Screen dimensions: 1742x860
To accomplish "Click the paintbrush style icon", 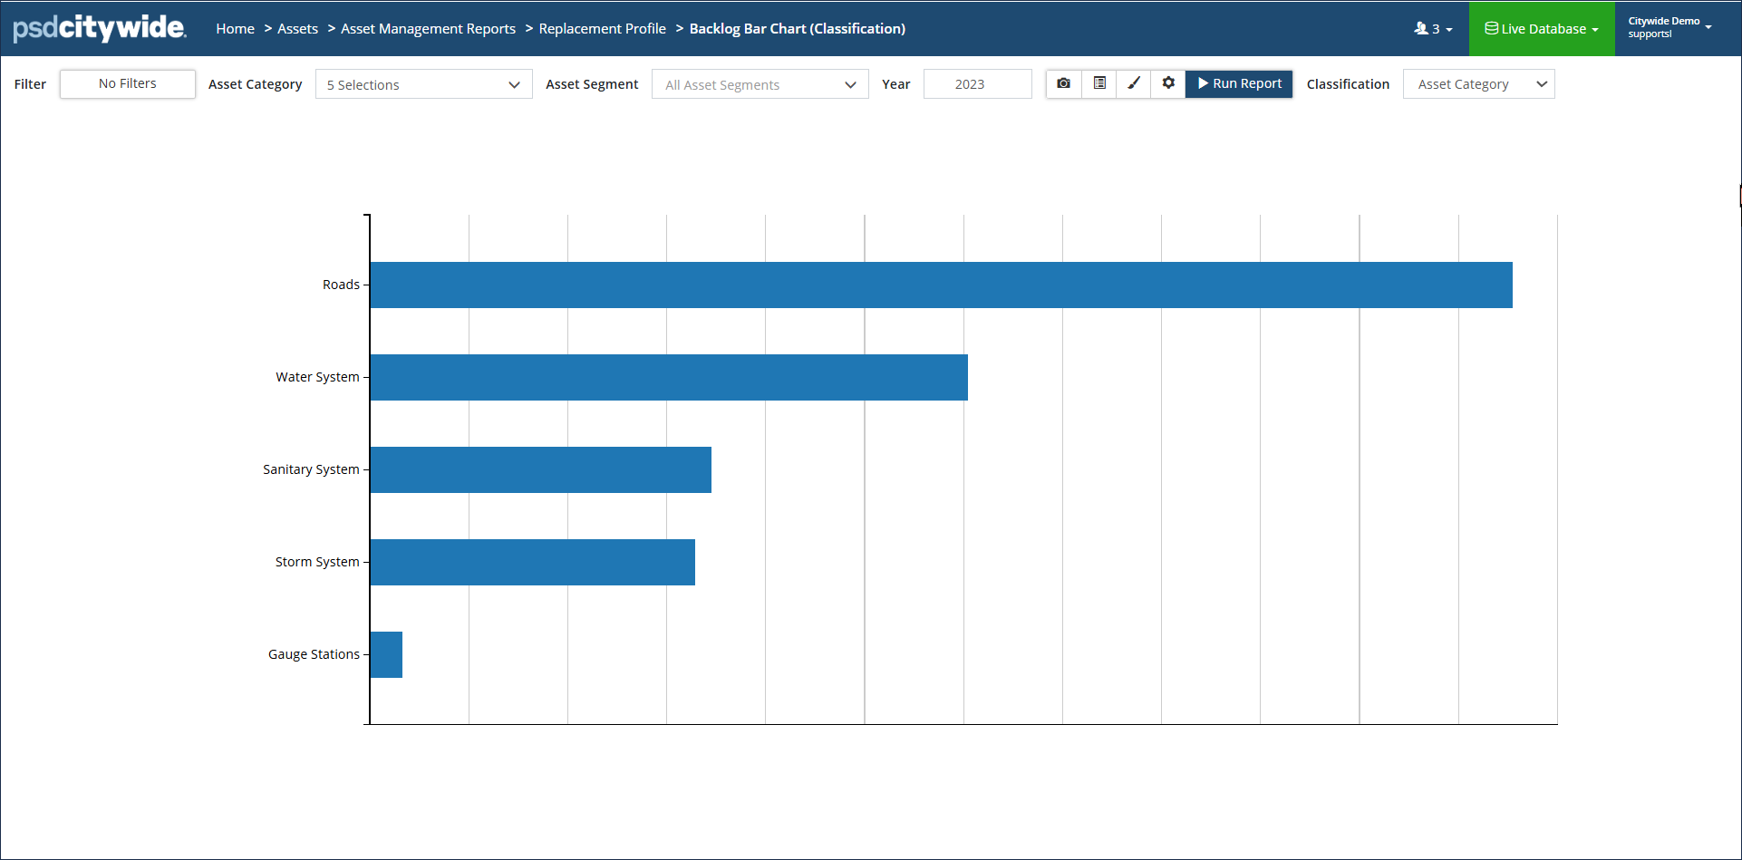I will click(1133, 83).
